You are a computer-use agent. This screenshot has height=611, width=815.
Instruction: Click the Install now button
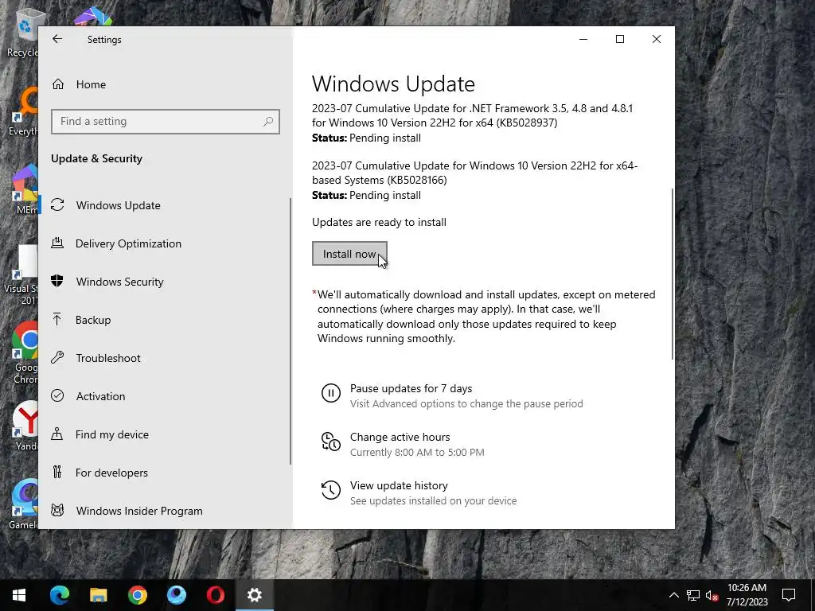point(349,254)
